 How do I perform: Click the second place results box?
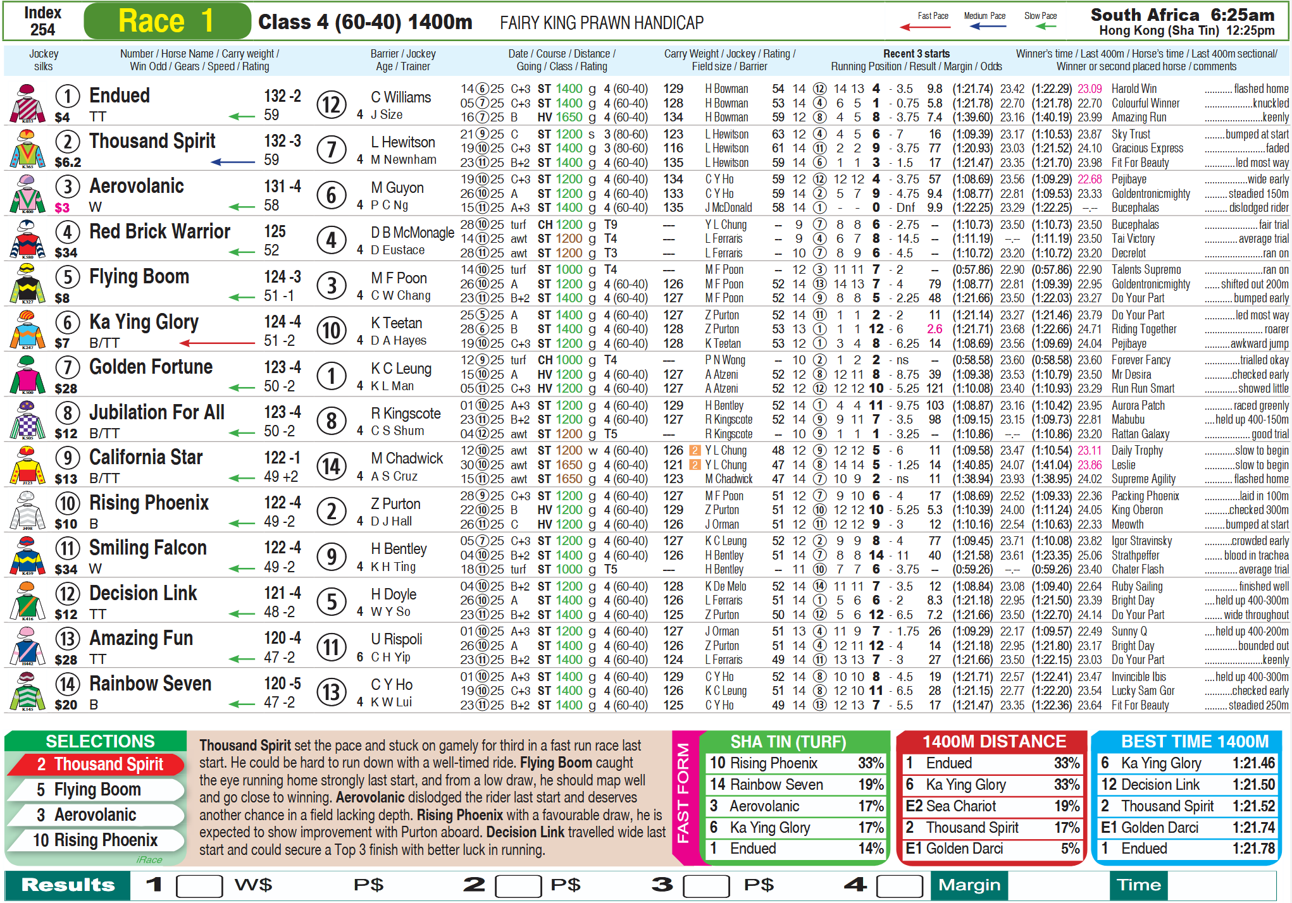518,885
